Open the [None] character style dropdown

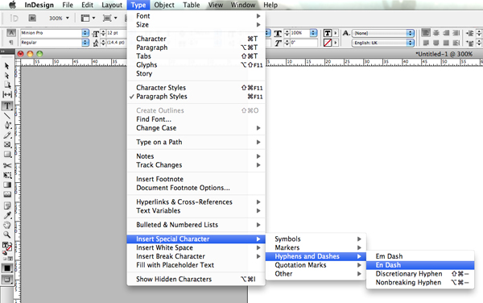(383, 33)
